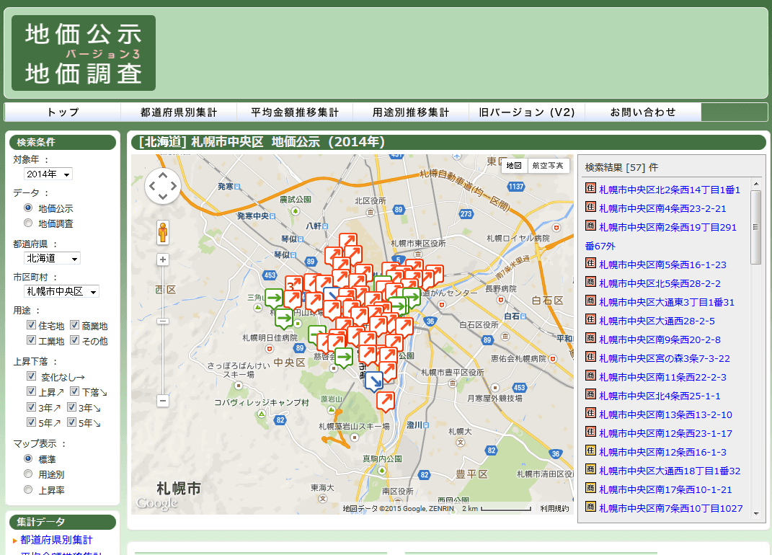Select the 地価公示 data radio button
Image resolution: width=772 pixels, height=555 pixels.
29,208
